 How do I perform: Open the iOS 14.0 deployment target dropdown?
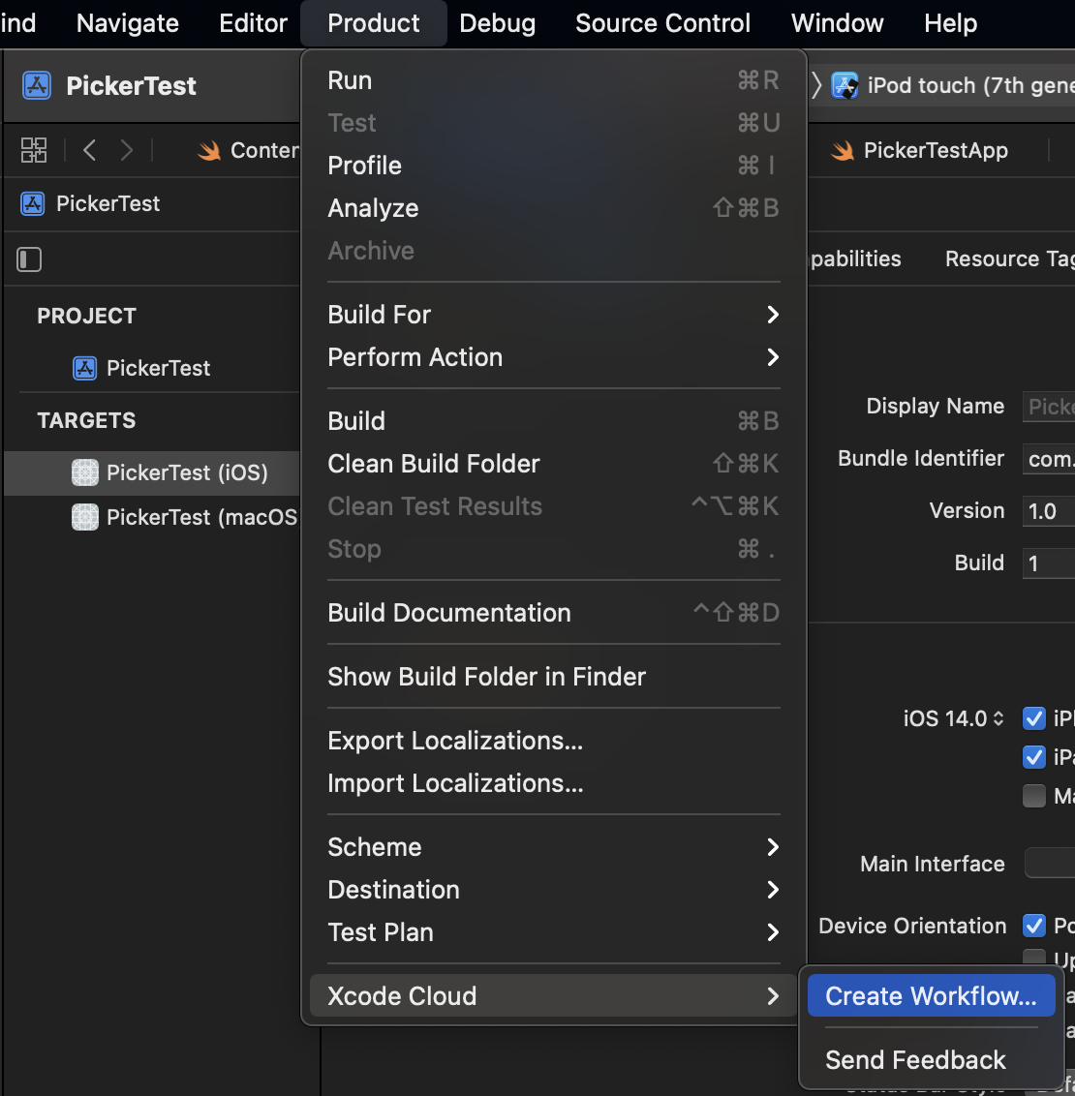[x=953, y=718]
